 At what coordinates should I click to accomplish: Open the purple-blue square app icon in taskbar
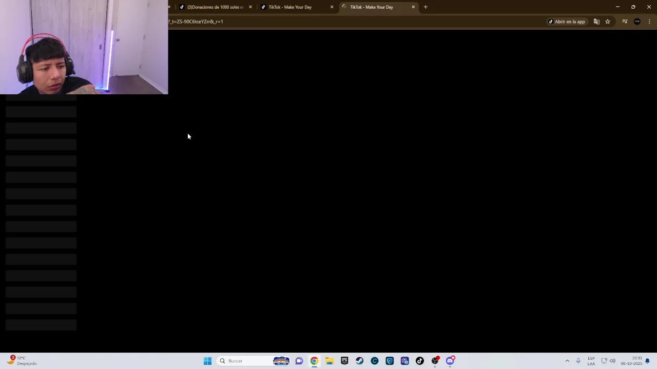tap(405, 361)
